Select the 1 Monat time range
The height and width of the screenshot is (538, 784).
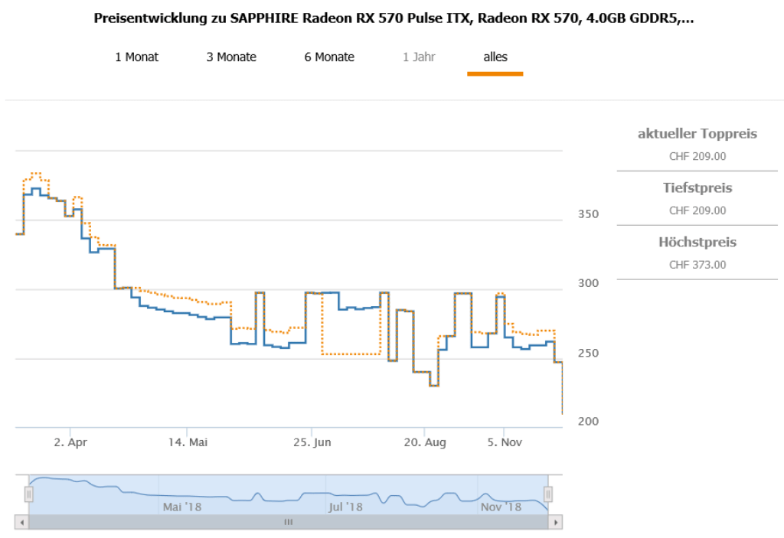tap(137, 57)
